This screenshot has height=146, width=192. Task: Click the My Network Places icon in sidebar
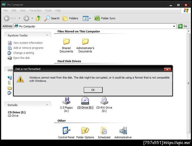click(10, 78)
